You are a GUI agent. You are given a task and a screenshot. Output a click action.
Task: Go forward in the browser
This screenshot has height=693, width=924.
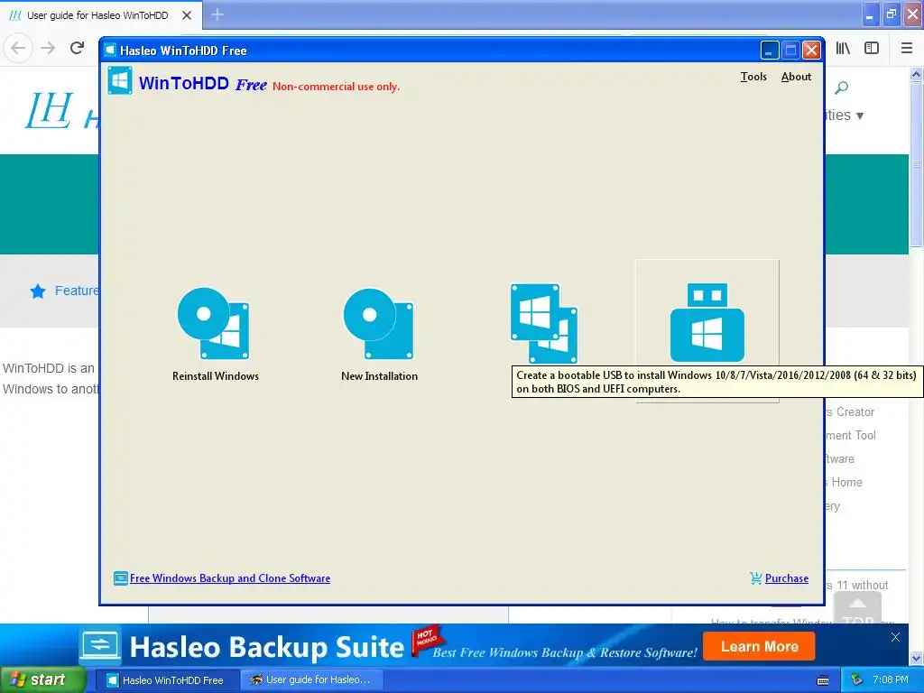coord(49,48)
